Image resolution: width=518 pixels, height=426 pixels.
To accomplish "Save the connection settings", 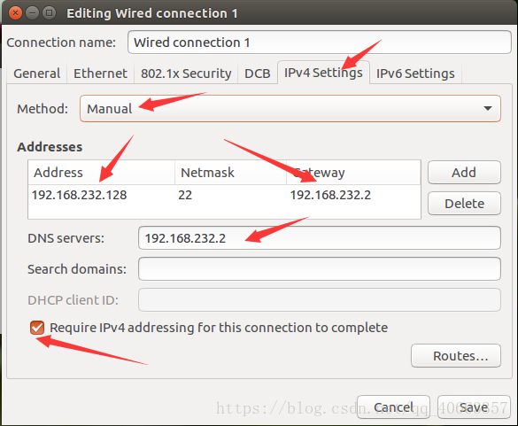I will pos(474,407).
